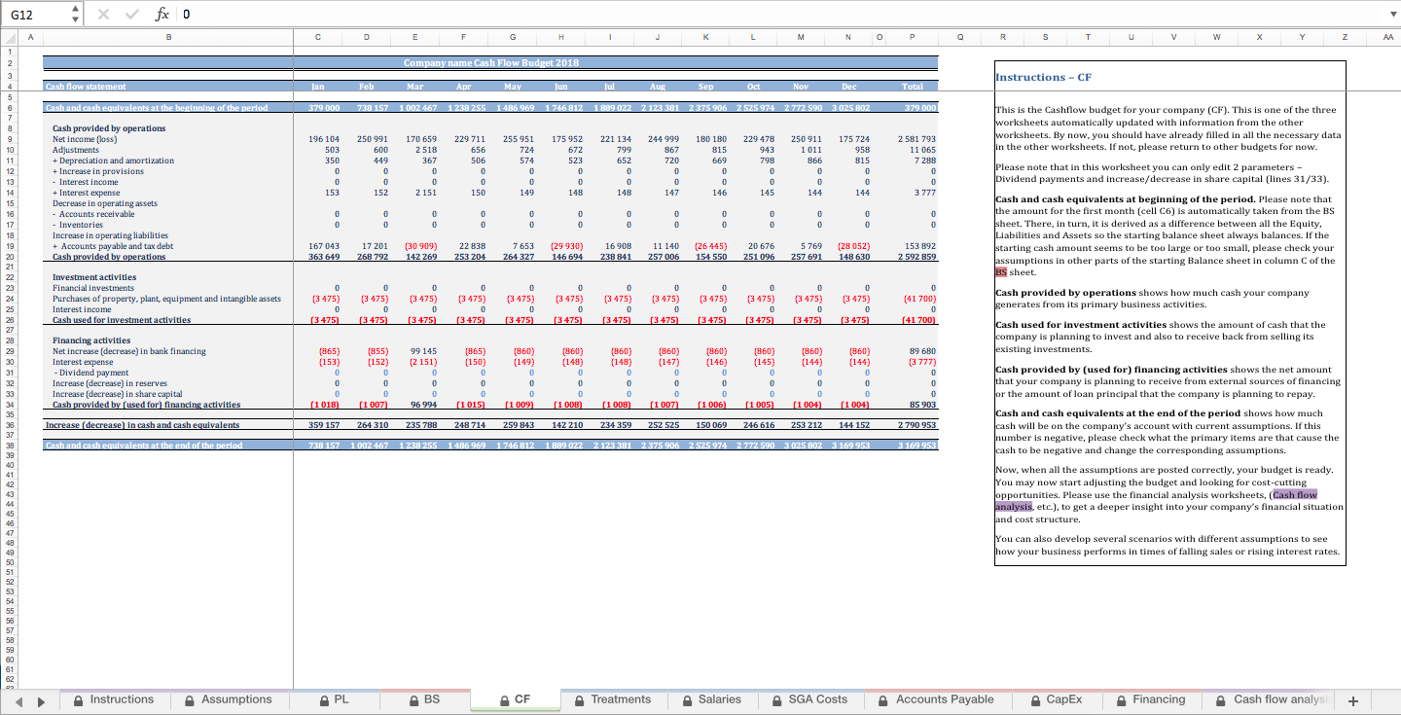The image size is (1401, 715).
Task: Open the Cash flow analysis sheet tab
Action: coord(1269,699)
